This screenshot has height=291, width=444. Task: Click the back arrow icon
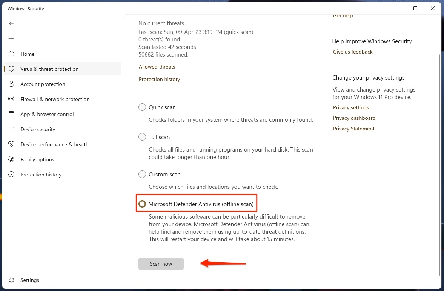point(11,23)
